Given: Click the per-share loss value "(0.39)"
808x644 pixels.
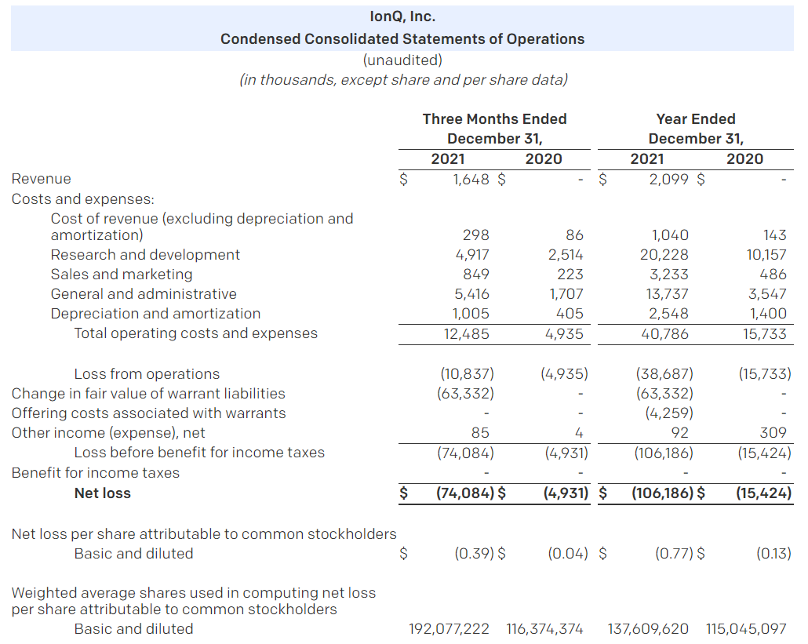Looking at the screenshot, I should (x=474, y=553).
